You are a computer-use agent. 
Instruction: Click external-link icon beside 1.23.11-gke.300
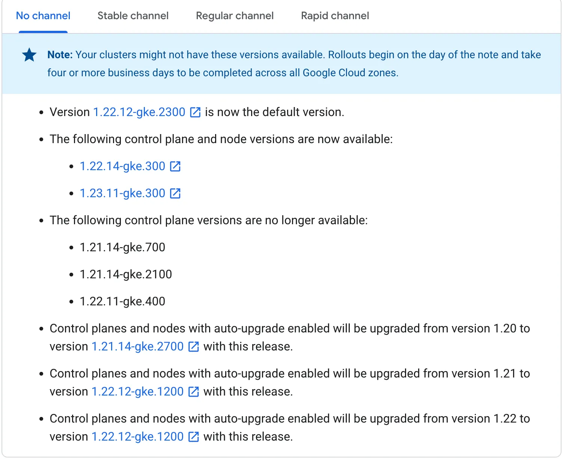tap(175, 193)
